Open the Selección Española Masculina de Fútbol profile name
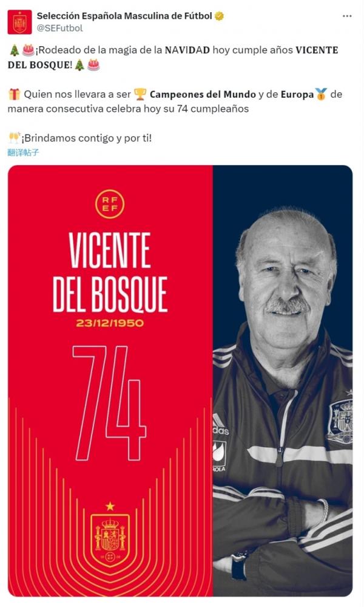The image size is (364, 607). click(x=124, y=16)
